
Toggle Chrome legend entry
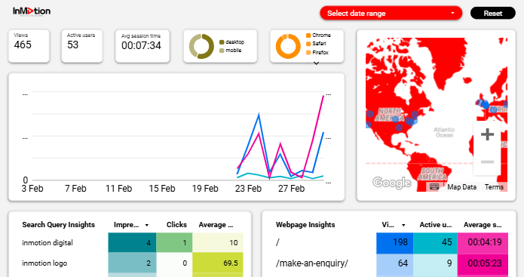(318, 35)
